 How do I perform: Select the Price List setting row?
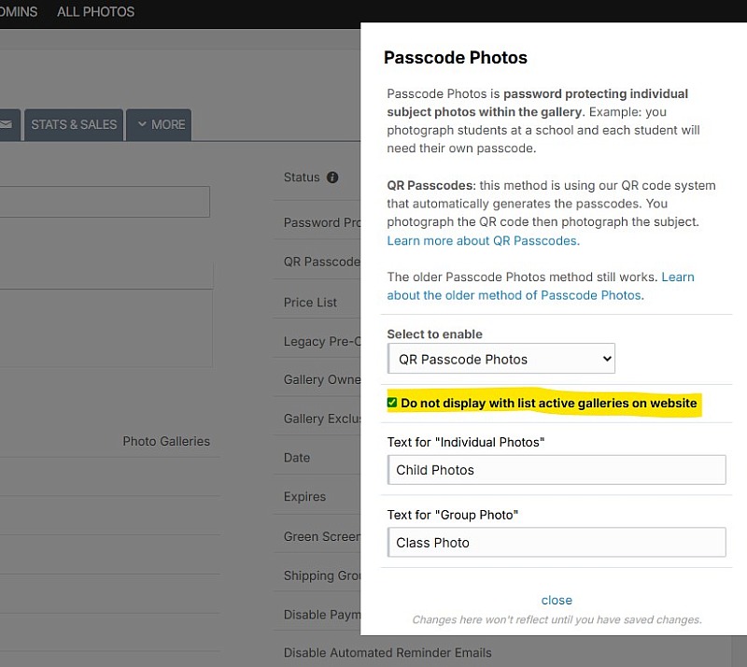[317, 303]
